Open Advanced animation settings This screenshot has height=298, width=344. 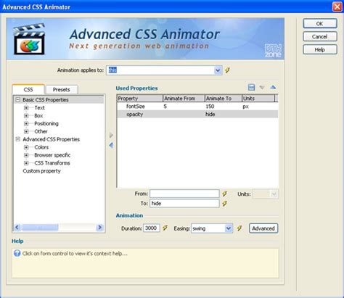pyautogui.click(x=263, y=228)
